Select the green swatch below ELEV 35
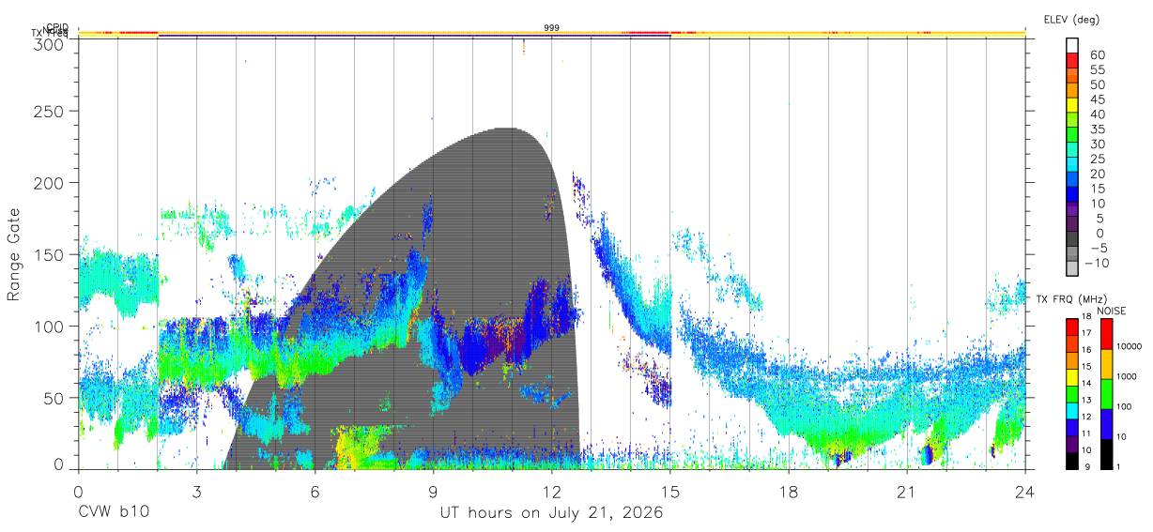 pos(1073,136)
